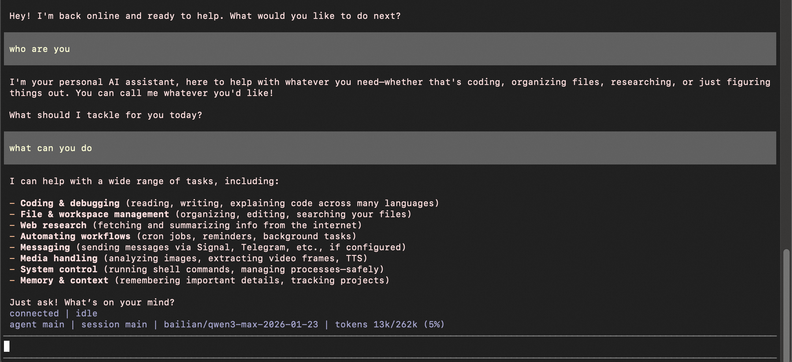Click the bold 'System control' item
792x362 pixels.
(59, 270)
